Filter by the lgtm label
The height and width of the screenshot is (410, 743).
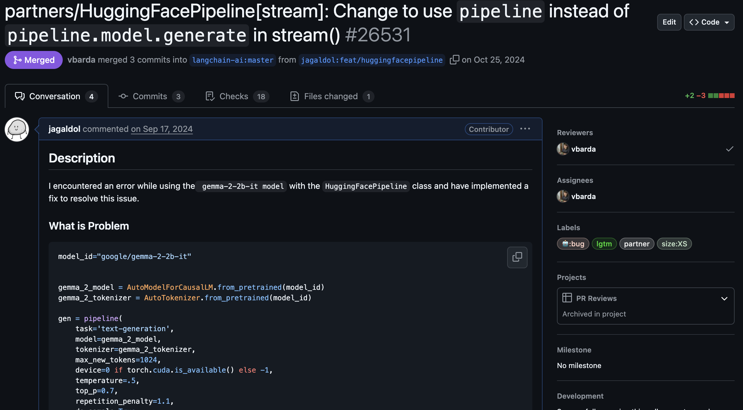[x=604, y=244]
